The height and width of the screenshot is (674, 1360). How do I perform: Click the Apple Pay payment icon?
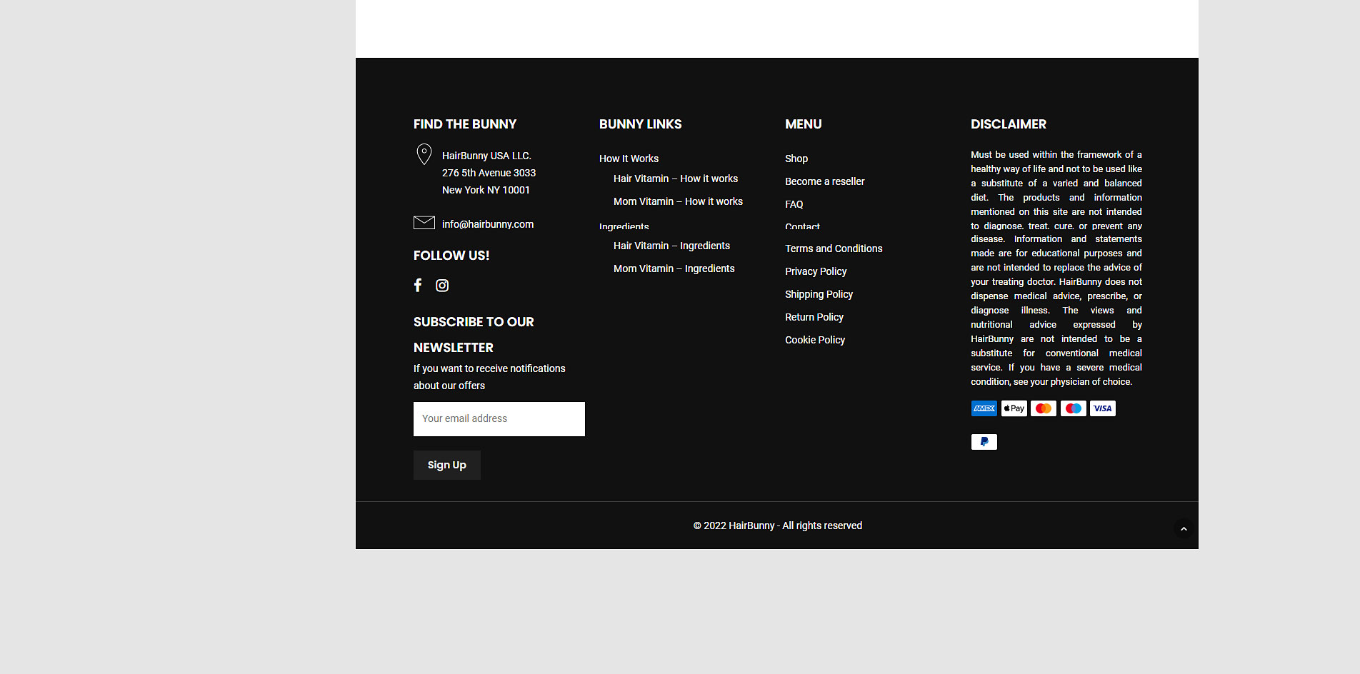click(1014, 408)
